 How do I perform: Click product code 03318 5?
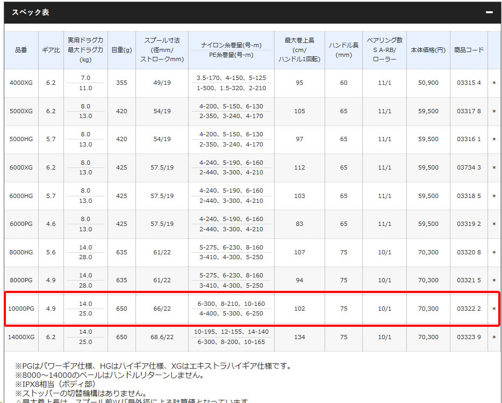coord(469,196)
